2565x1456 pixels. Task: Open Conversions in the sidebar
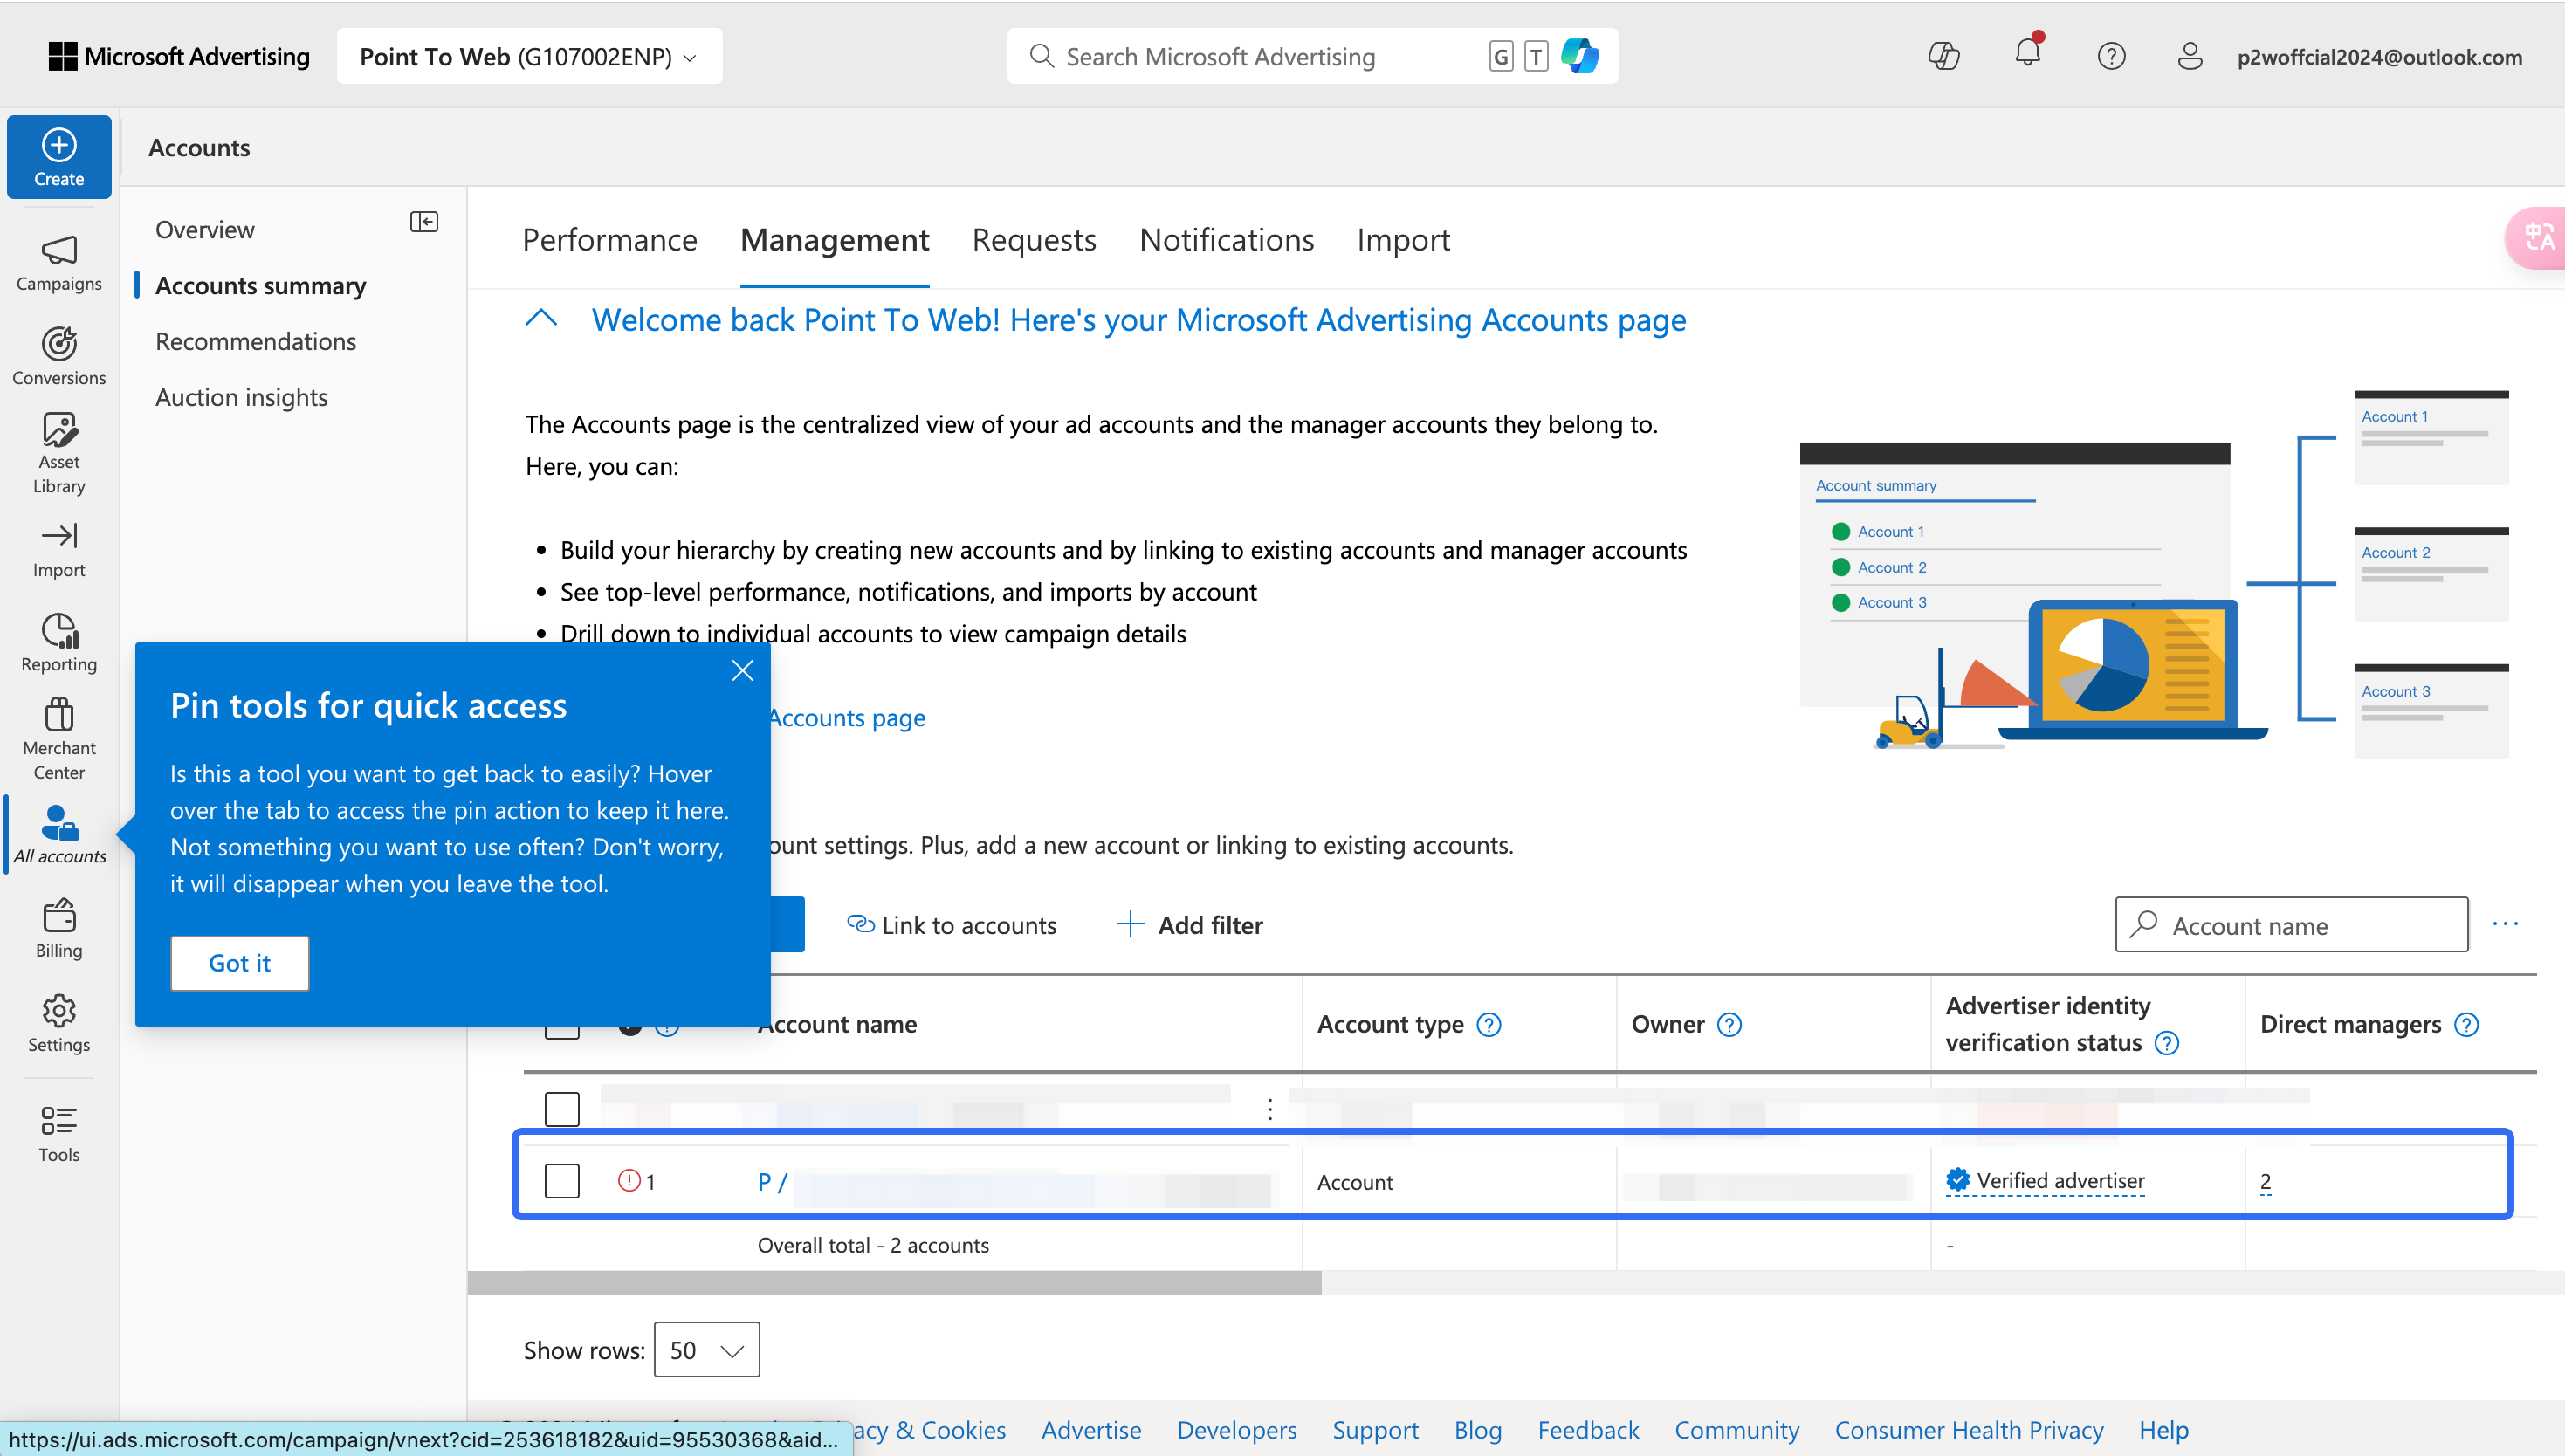(59, 356)
